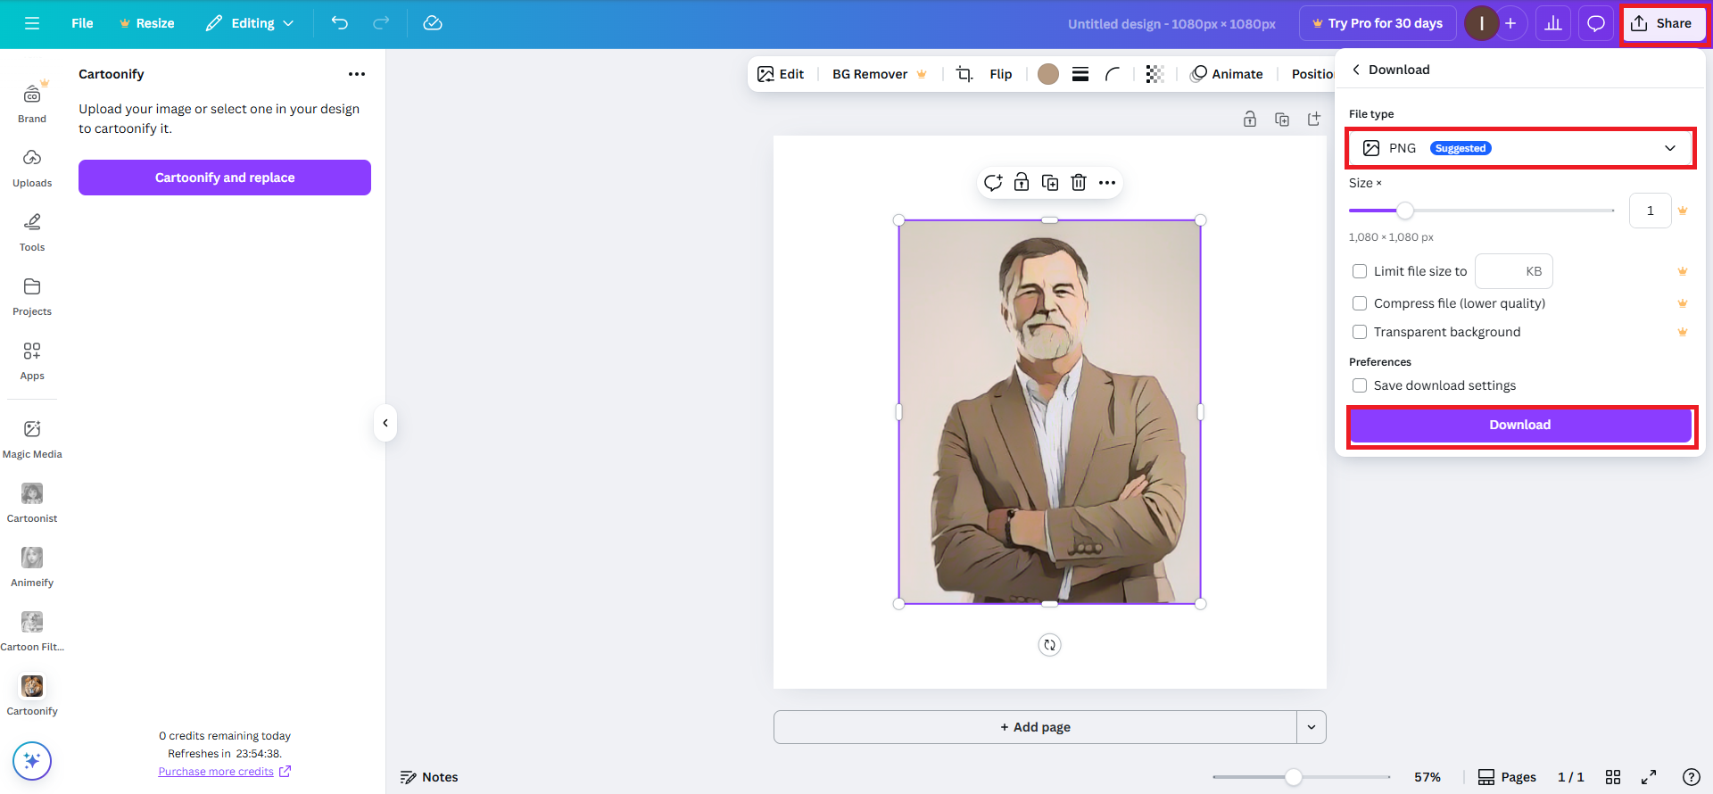Click Animate in the image toolbar
Viewport: 1713px width, 794px height.
(1227, 74)
